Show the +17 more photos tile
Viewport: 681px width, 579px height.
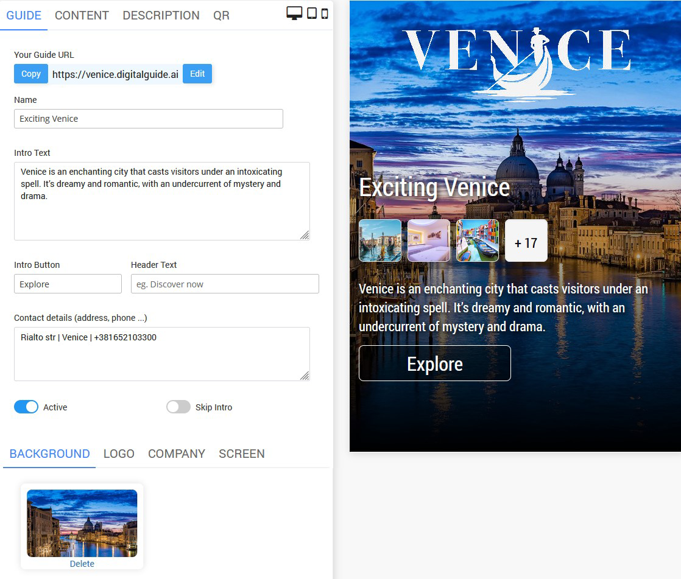[526, 241]
